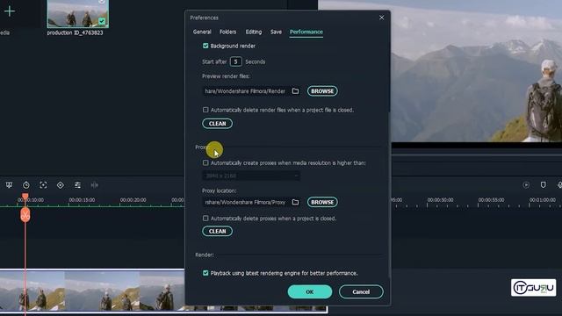The width and height of the screenshot is (562, 316).
Task: Click the screen record icon in timeline toolbar
Action: pyautogui.click(x=9, y=185)
